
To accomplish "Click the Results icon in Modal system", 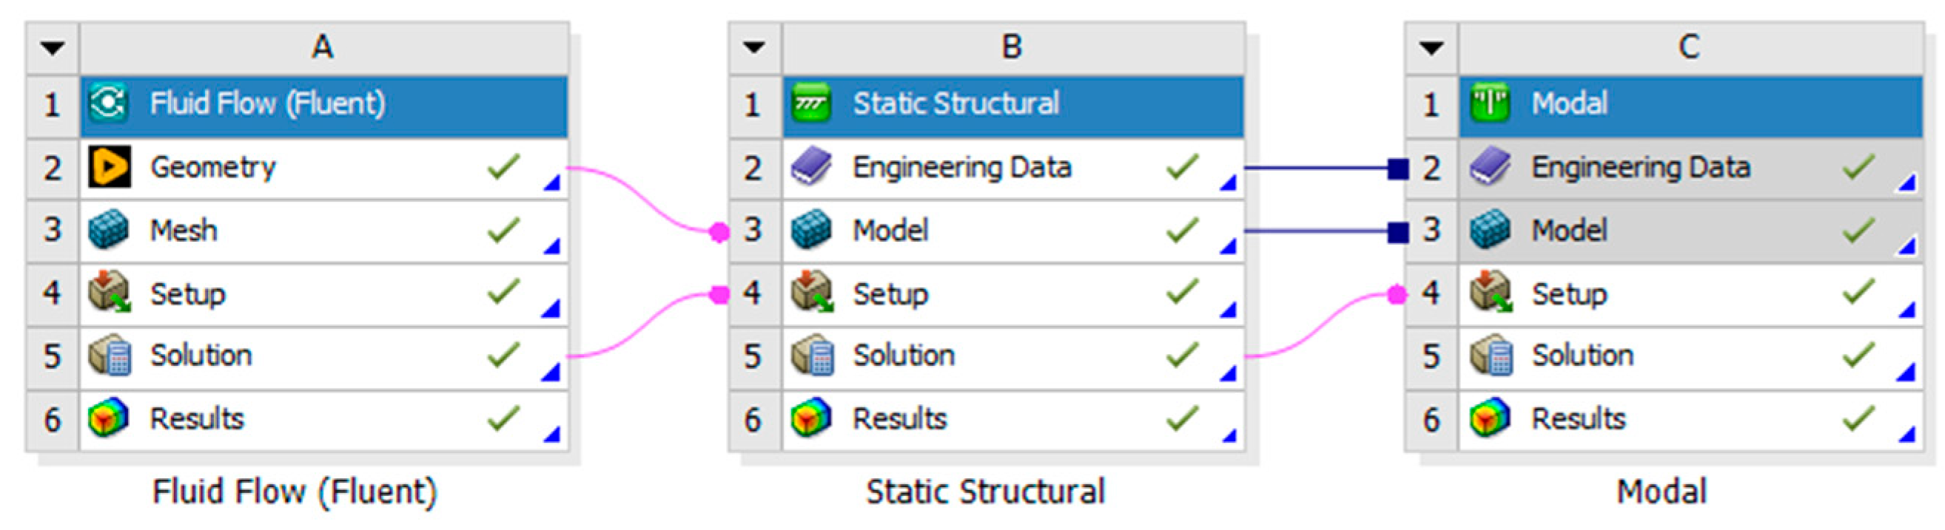I will point(1490,418).
